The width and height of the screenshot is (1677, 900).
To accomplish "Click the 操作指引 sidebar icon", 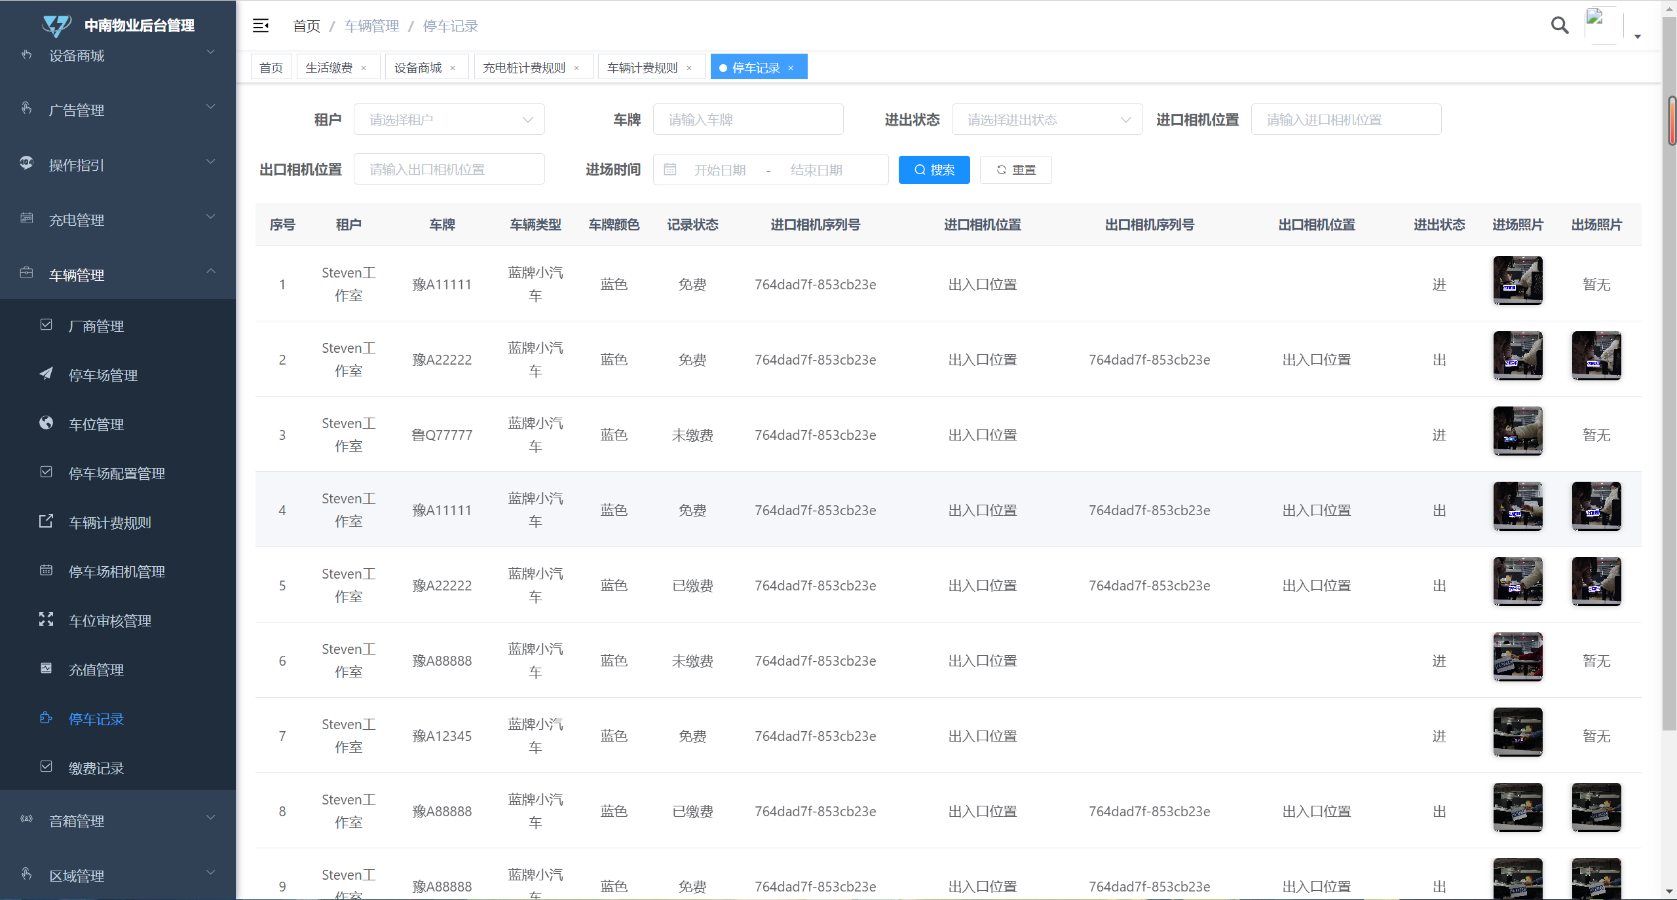I will (x=26, y=162).
